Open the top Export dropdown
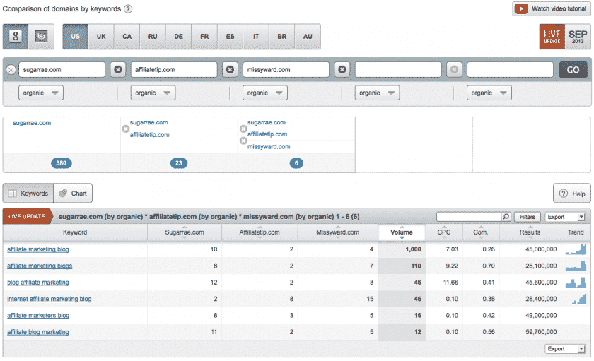 (565, 217)
